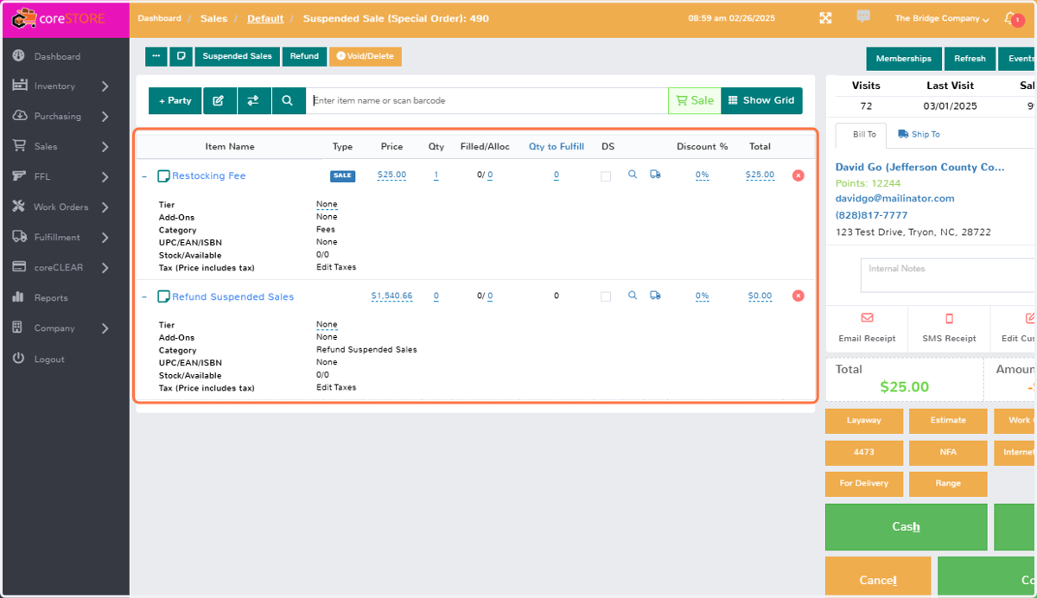Screen dimensions: 1037x598
Task: Open note icon beside Refund Suspended Sales
Action: [x=163, y=297]
